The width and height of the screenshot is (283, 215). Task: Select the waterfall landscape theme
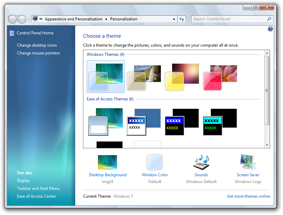pyautogui.click(x=144, y=77)
